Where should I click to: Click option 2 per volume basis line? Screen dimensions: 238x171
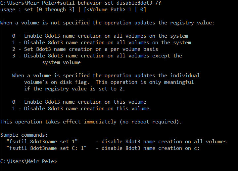85,49
